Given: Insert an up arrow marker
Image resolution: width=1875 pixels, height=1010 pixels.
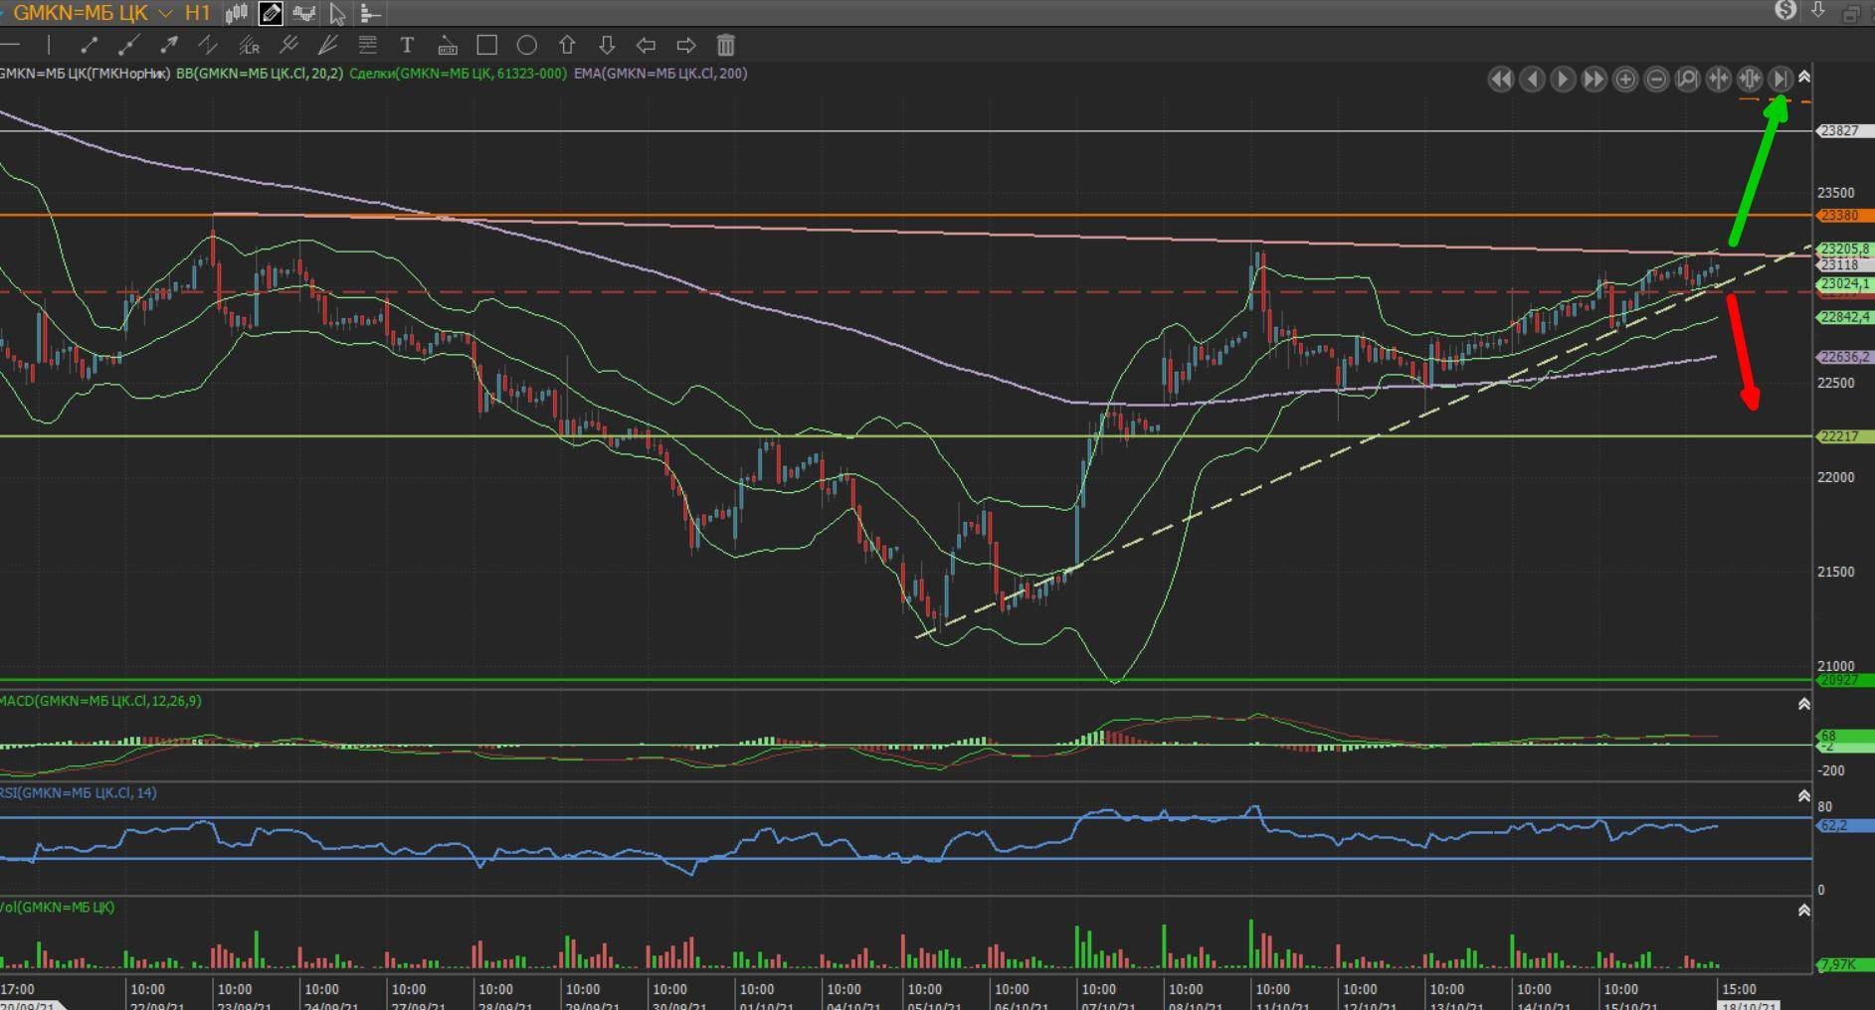Looking at the screenshot, I should pos(567,45).
